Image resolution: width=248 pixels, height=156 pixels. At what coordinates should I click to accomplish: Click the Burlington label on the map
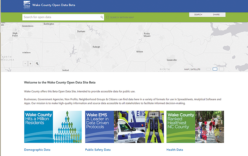click(49, 24)
